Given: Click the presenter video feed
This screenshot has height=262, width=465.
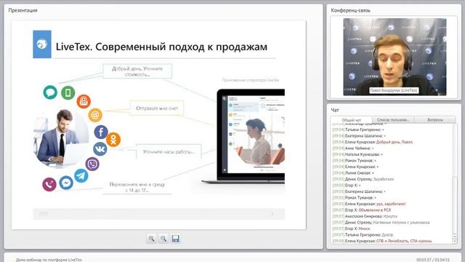Looking at the screenshot, I should click(x=395, y=57).
